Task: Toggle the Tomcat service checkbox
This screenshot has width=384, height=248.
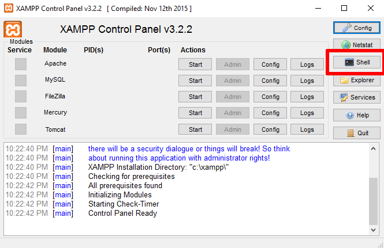Action: tap(21, 129)
